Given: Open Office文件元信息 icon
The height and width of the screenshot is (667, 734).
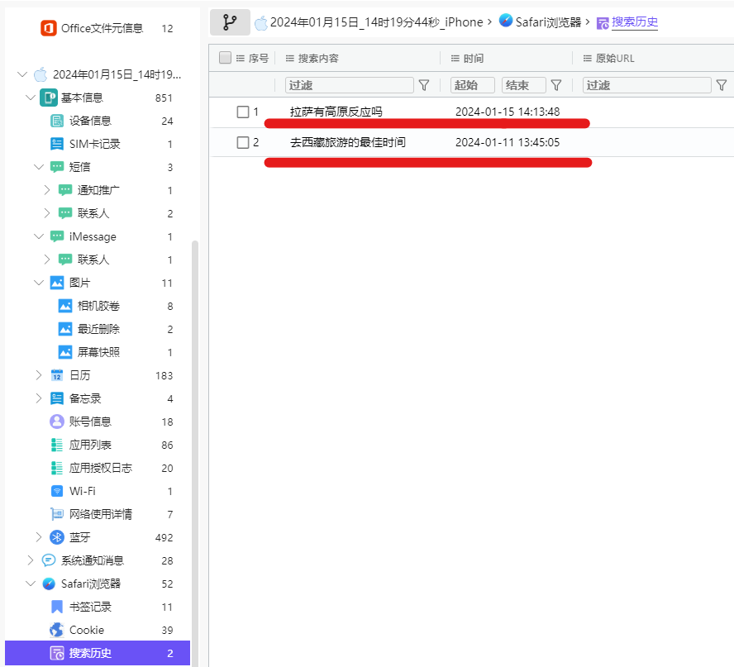Looking at the screenshot, I should click(x=49, y=28).
